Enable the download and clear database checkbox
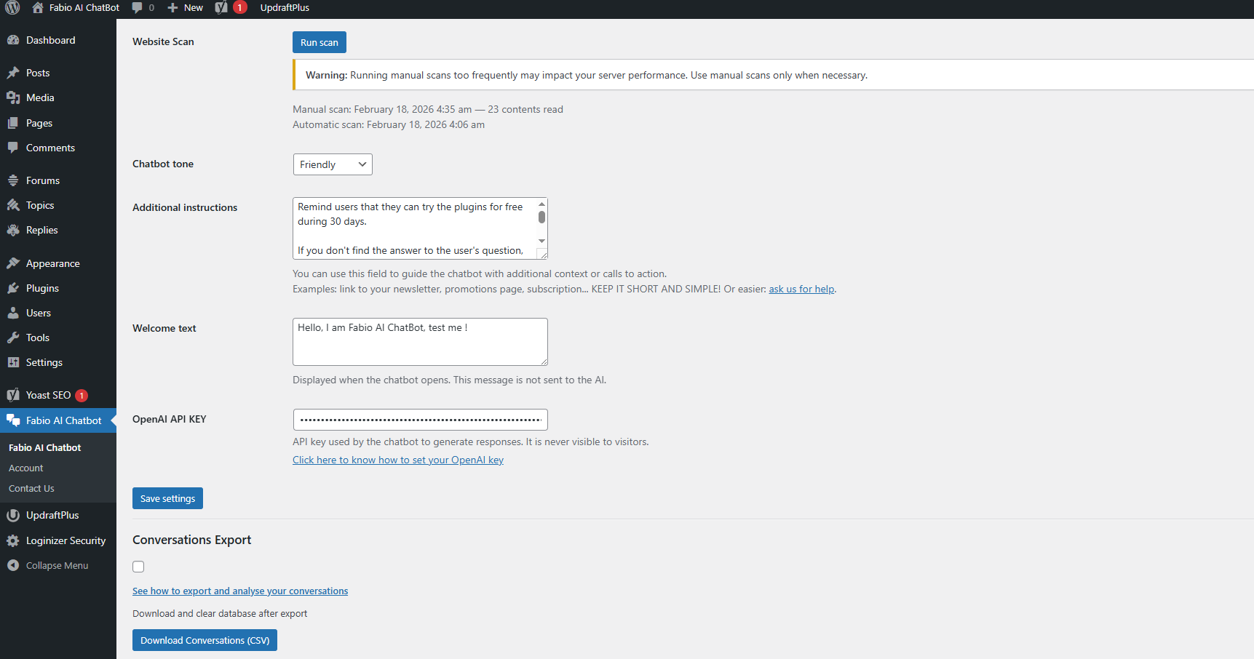 click(x=138, y=567)
